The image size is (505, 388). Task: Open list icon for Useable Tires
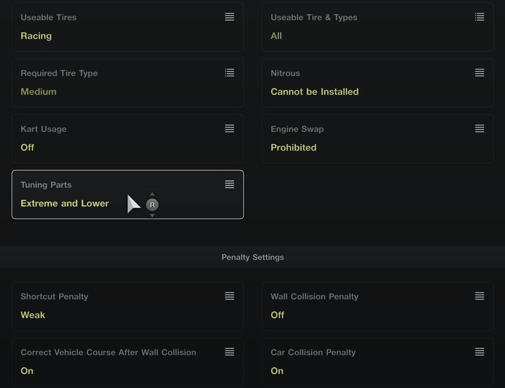coord(229,17)
